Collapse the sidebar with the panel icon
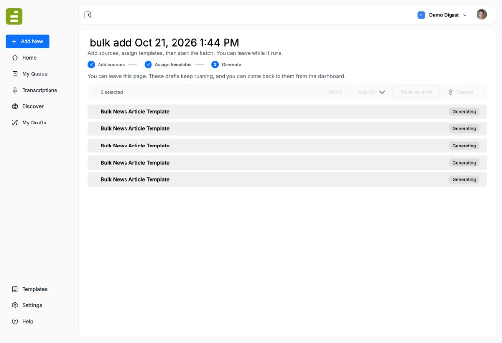Viewport: 502px width, 343px height. [88, 15]
